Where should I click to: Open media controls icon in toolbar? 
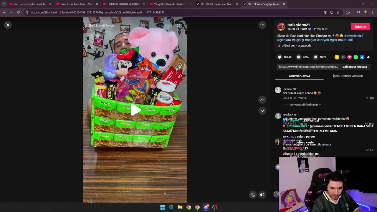(x=358, y=12)
